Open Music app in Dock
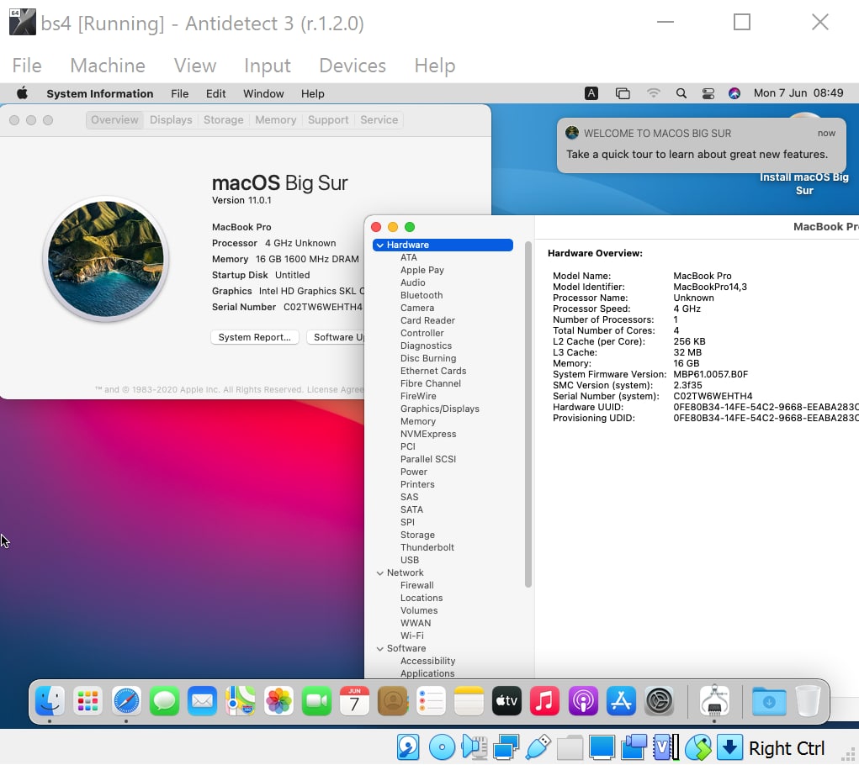This screenshot has height=765, width=859. coord(544,700)
